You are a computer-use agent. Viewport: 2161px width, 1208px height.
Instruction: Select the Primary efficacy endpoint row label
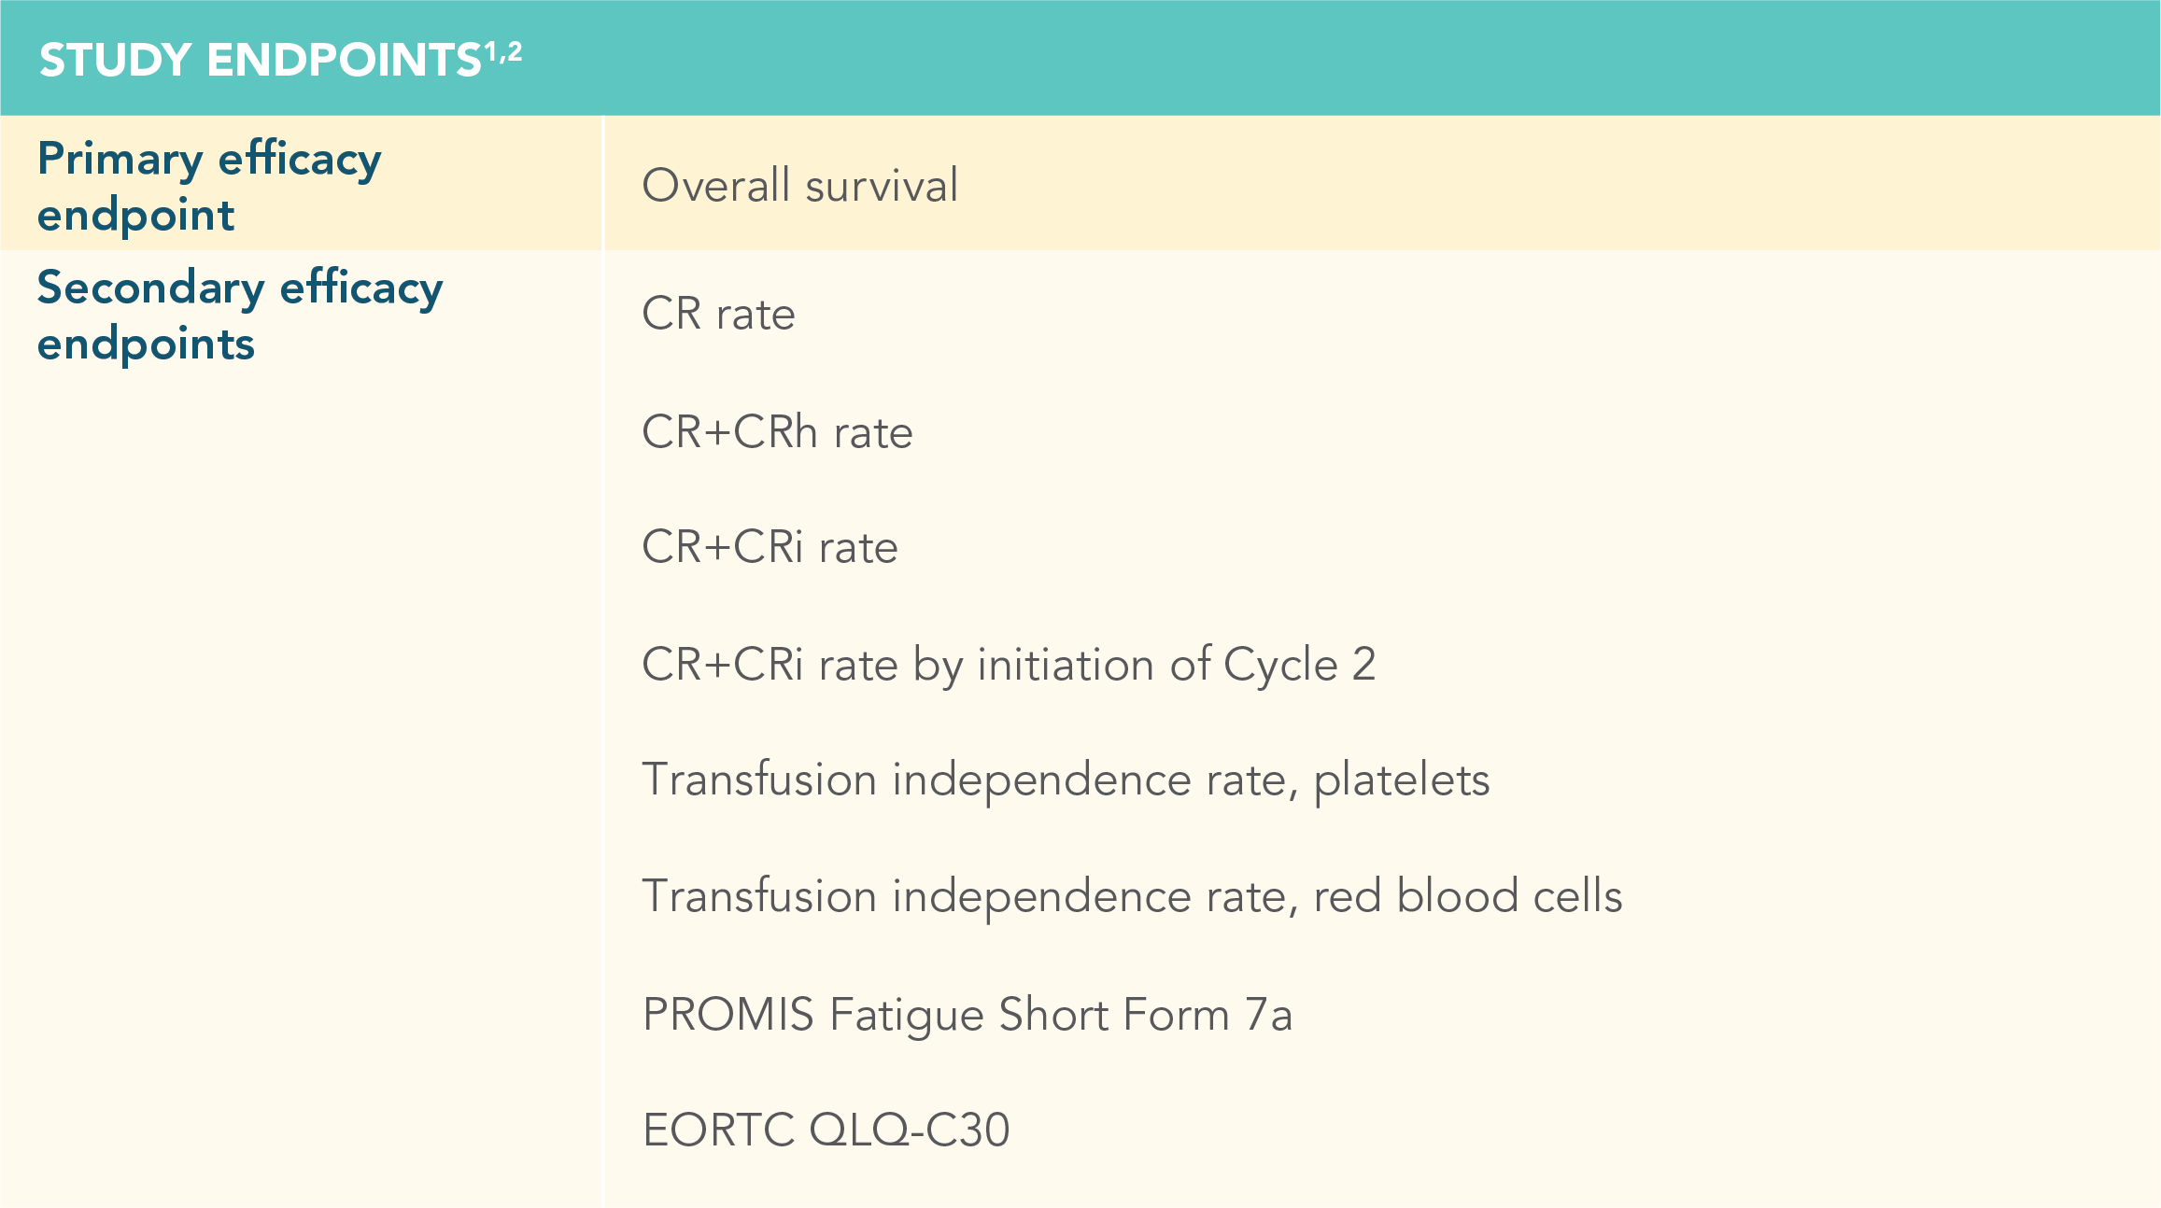[209, 186]
